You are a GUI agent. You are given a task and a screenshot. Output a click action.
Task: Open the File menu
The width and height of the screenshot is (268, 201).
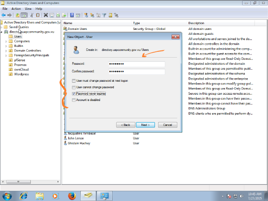[5, 9]
